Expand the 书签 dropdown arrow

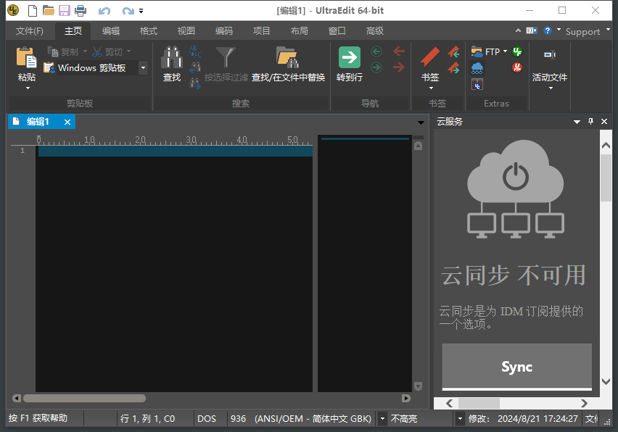coord(431,88)
